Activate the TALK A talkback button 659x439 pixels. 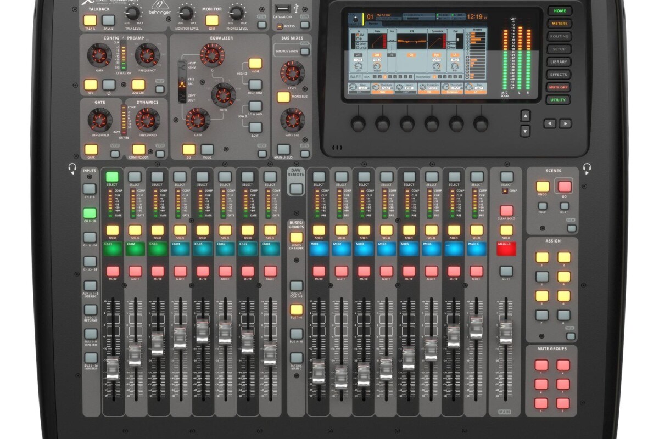(x=90, y=20)
